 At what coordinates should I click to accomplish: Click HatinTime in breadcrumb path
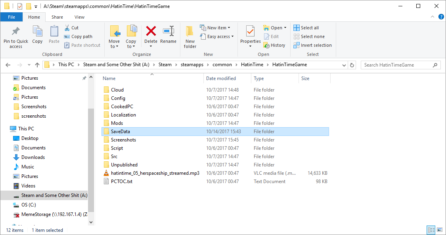click(x=252, y=65)
